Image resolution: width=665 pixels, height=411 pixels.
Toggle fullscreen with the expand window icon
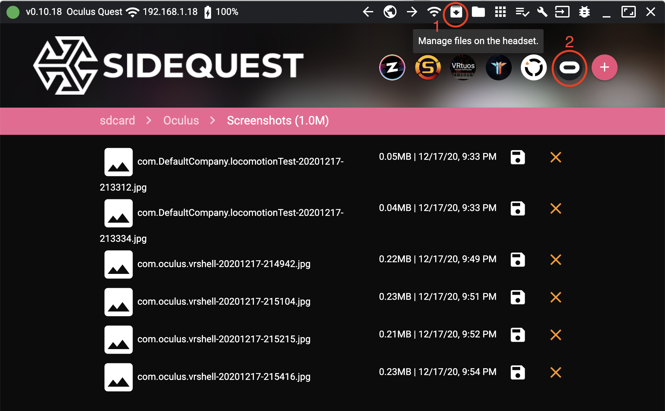click(x=628, y=12)
